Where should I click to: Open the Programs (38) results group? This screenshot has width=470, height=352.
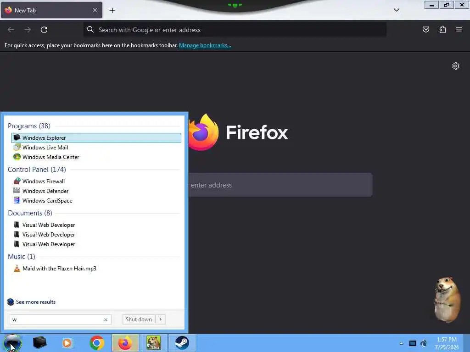29,126
